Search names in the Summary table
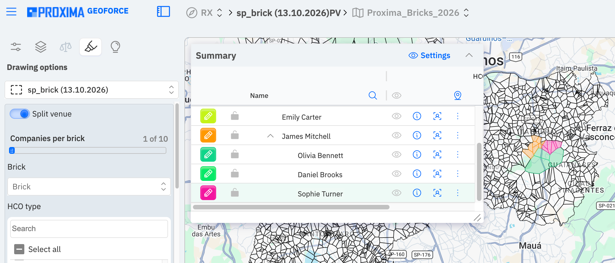The width and height of the screenshot is (615, 263). pos(373,96)
